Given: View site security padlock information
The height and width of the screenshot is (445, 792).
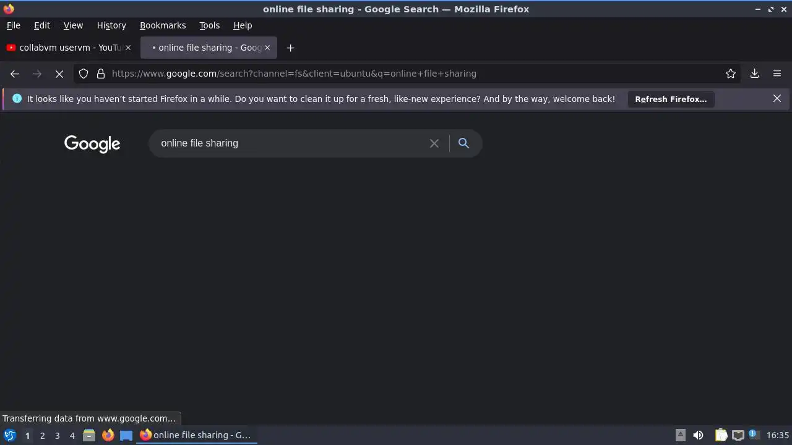Looking at the screenshot, I should (101, 74).
